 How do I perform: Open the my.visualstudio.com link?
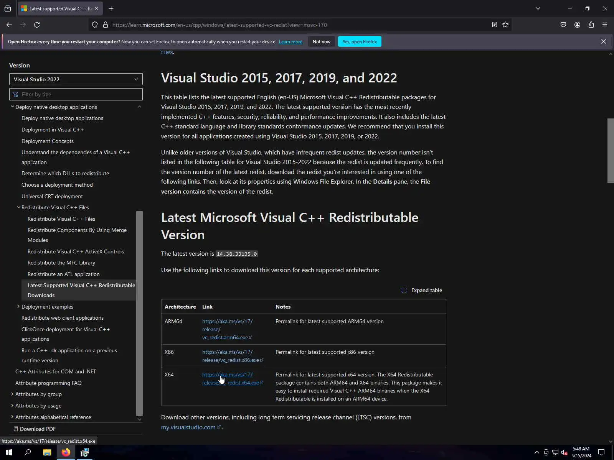coord(190,427)
